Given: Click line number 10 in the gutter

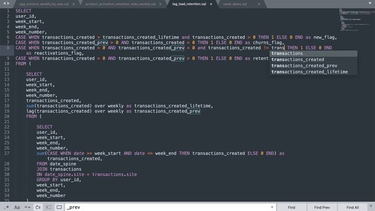Looking at the screenshot, I should coord(6,64).
